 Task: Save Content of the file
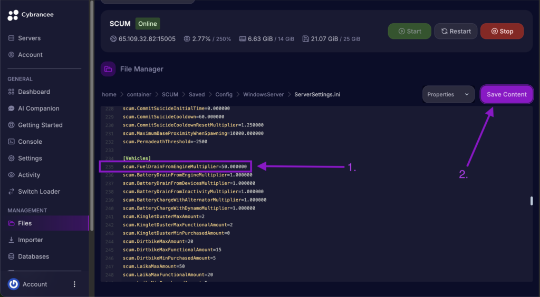507,95
